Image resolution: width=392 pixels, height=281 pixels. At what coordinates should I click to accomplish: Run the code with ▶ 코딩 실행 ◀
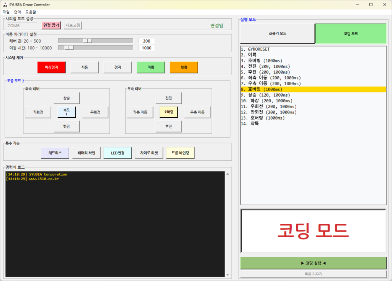tap(313, 263)
